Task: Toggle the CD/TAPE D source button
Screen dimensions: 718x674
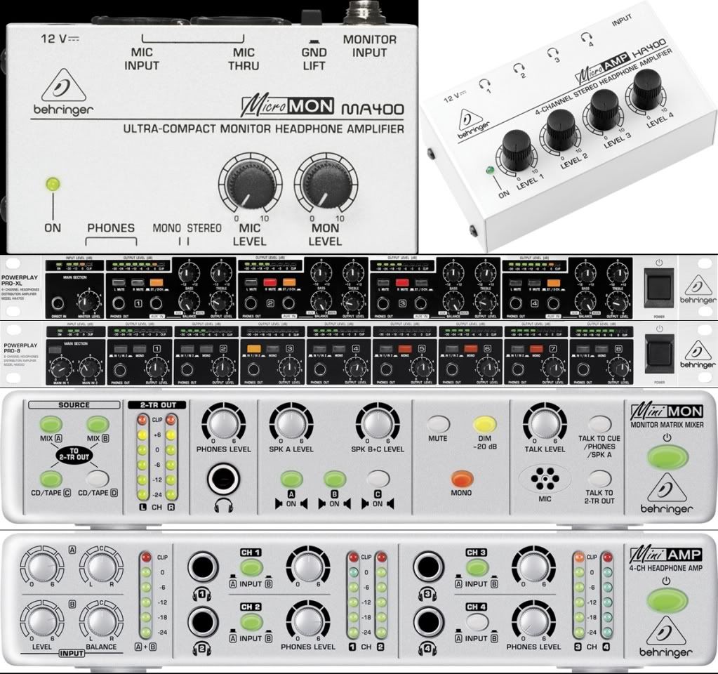Action: (x=98, y=479)
